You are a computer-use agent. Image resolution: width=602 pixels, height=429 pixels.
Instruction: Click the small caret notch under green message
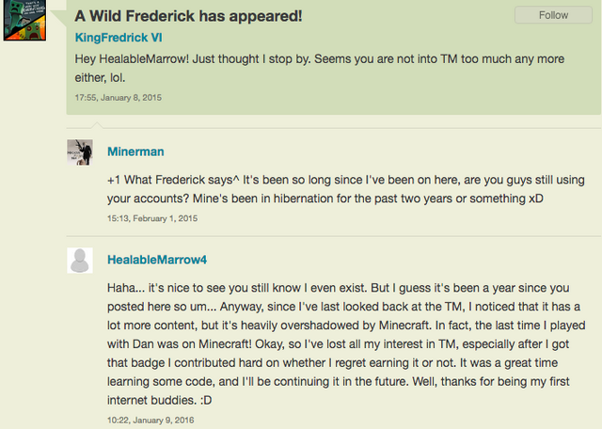[97, 125]
